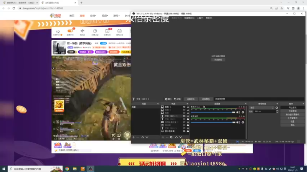Open filters for the selected text source
Image resolution: width=307 pixels, height=172 pixels.
tap(177, 99)
